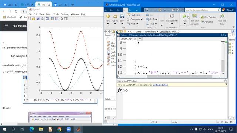Click New Figure icon in Figure 1 toolbar
Viewport: 237px width, 133px height.
30,19
